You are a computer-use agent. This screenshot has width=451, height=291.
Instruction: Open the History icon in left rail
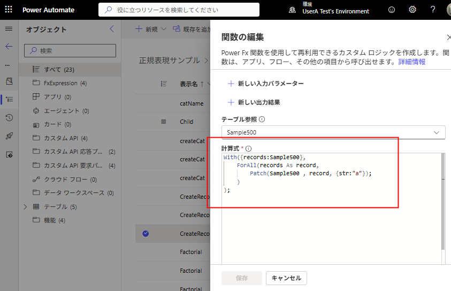(x=9, y=117)
